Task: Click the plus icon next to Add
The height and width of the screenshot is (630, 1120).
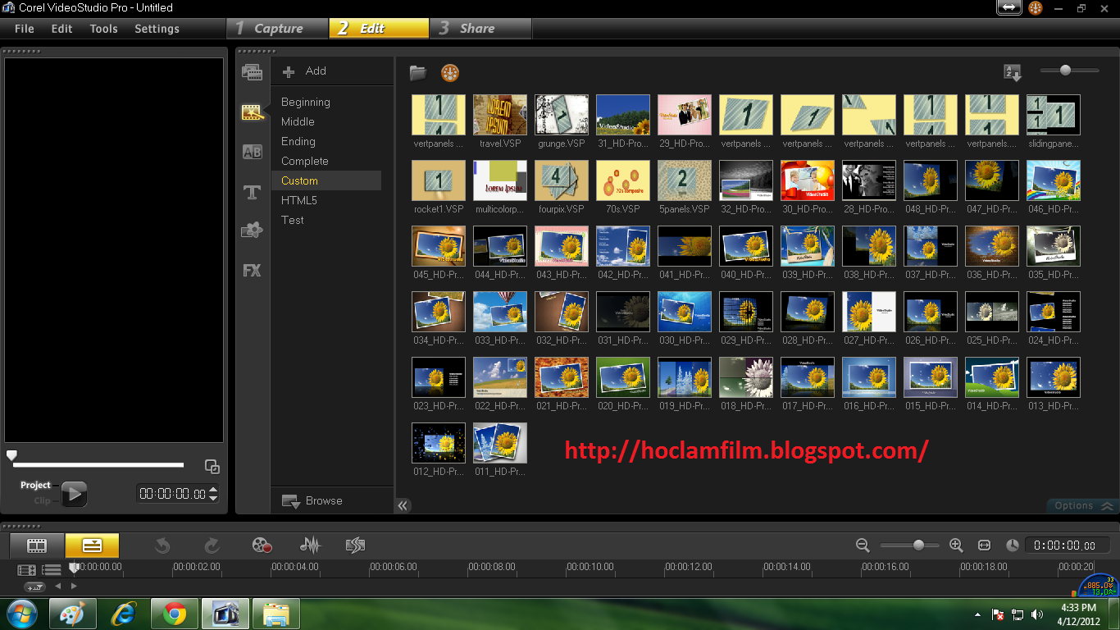Action: coord(289,72)
